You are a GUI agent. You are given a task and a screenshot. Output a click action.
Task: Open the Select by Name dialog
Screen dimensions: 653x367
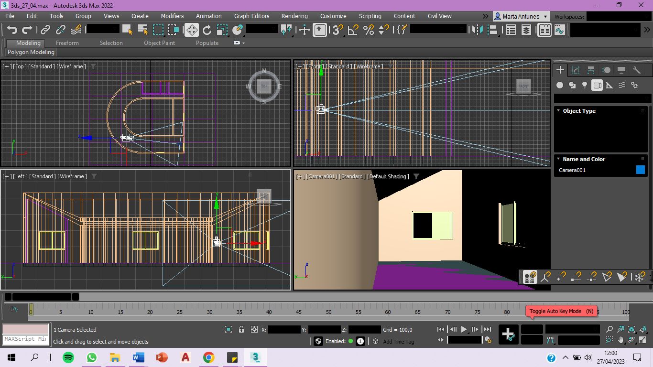coord(142,30)
